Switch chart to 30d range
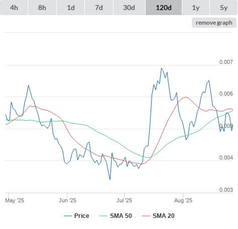Image resolution: width=238 pixels, height=229 pixels. point(129,8)
